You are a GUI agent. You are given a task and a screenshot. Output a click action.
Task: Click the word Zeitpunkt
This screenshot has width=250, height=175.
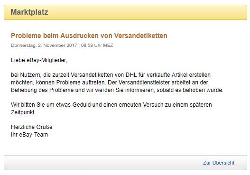(x=23, y=112)
